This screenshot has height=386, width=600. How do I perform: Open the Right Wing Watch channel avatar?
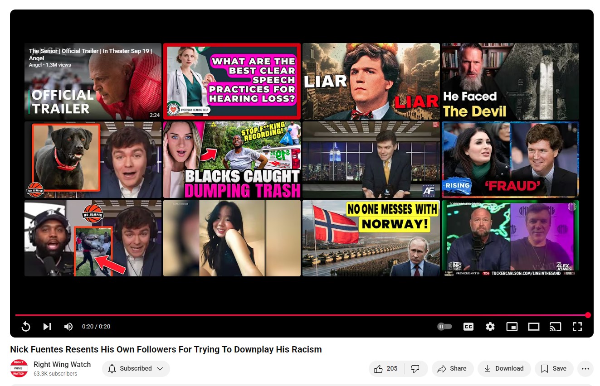(x=19, y=368)
